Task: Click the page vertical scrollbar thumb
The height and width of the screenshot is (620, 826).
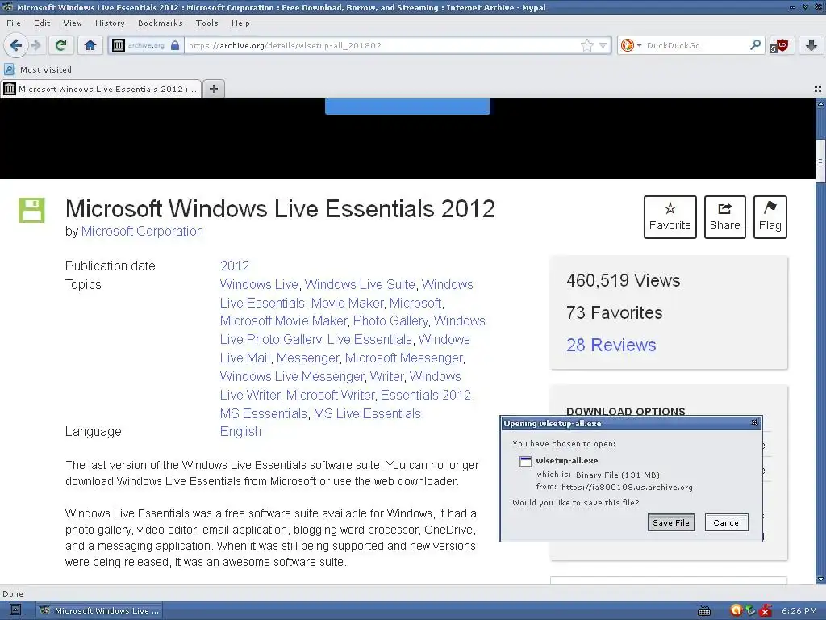Action: [x=820, y=161]
